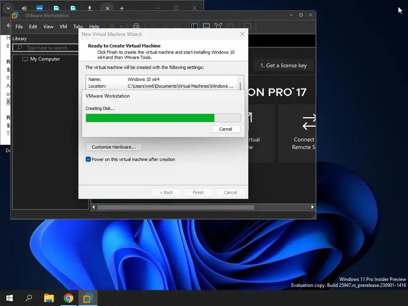
Task: Open the Windows Start menu
Action: [10, 298]
